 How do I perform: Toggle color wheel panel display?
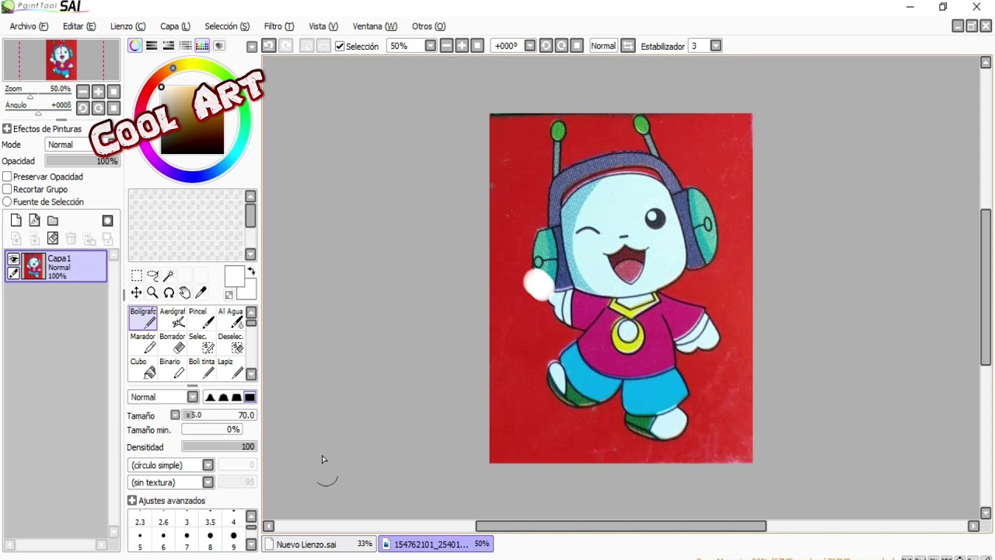tap(135, 46)
